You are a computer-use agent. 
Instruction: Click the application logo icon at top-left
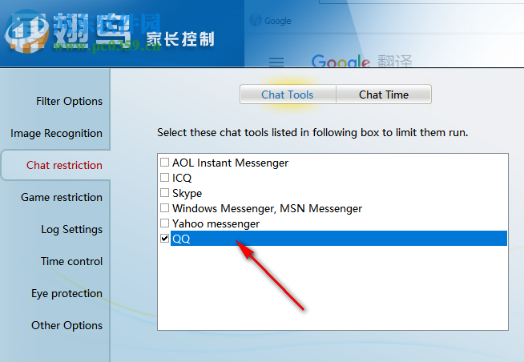(26, 33)
